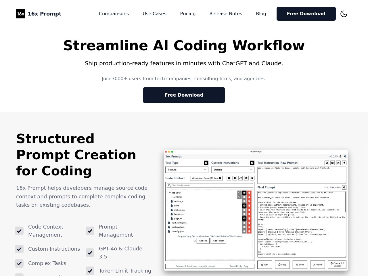Click the Free Download button in the header

[x=306, y=14]
